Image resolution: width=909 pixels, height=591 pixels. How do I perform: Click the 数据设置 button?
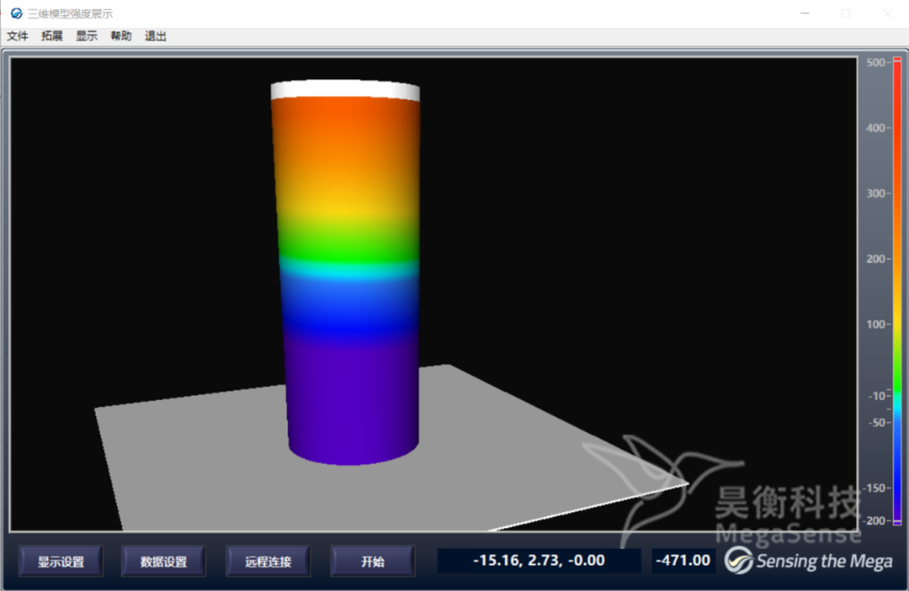[x=163, y=561]
